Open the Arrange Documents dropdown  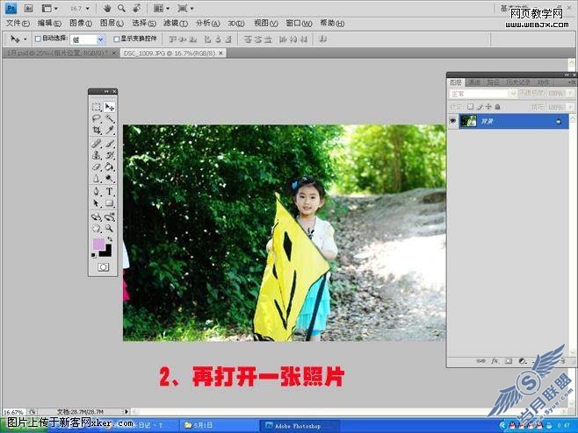(x=161, y=8)
